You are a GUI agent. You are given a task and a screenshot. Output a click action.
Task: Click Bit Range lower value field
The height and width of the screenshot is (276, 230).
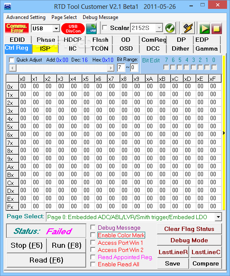[x=134, y=67]
